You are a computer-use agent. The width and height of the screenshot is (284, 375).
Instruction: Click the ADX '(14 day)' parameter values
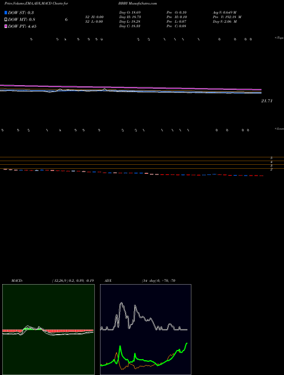tap(158, 281)
